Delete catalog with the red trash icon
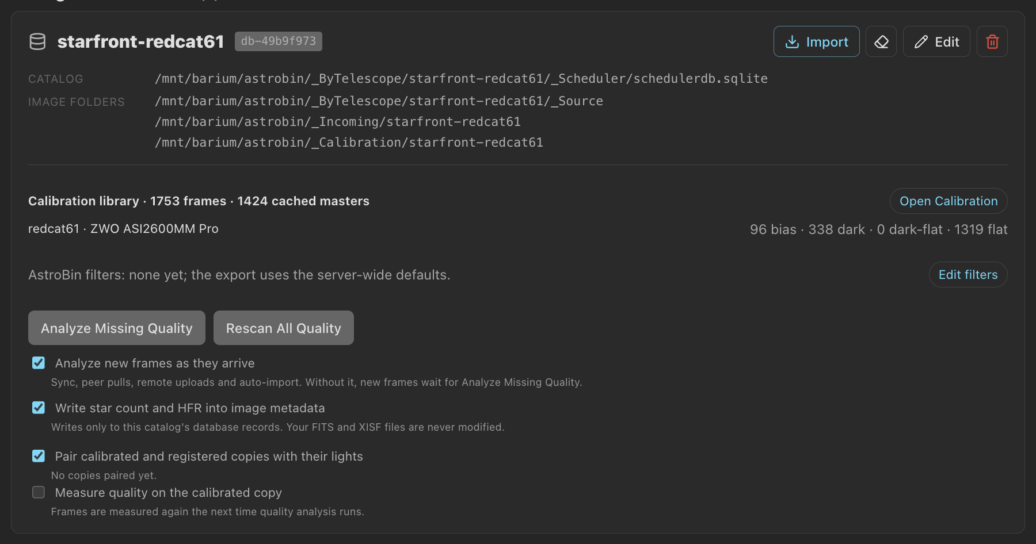The height and width of the screenshot is (544, 1036). click(x=992, y=41)
